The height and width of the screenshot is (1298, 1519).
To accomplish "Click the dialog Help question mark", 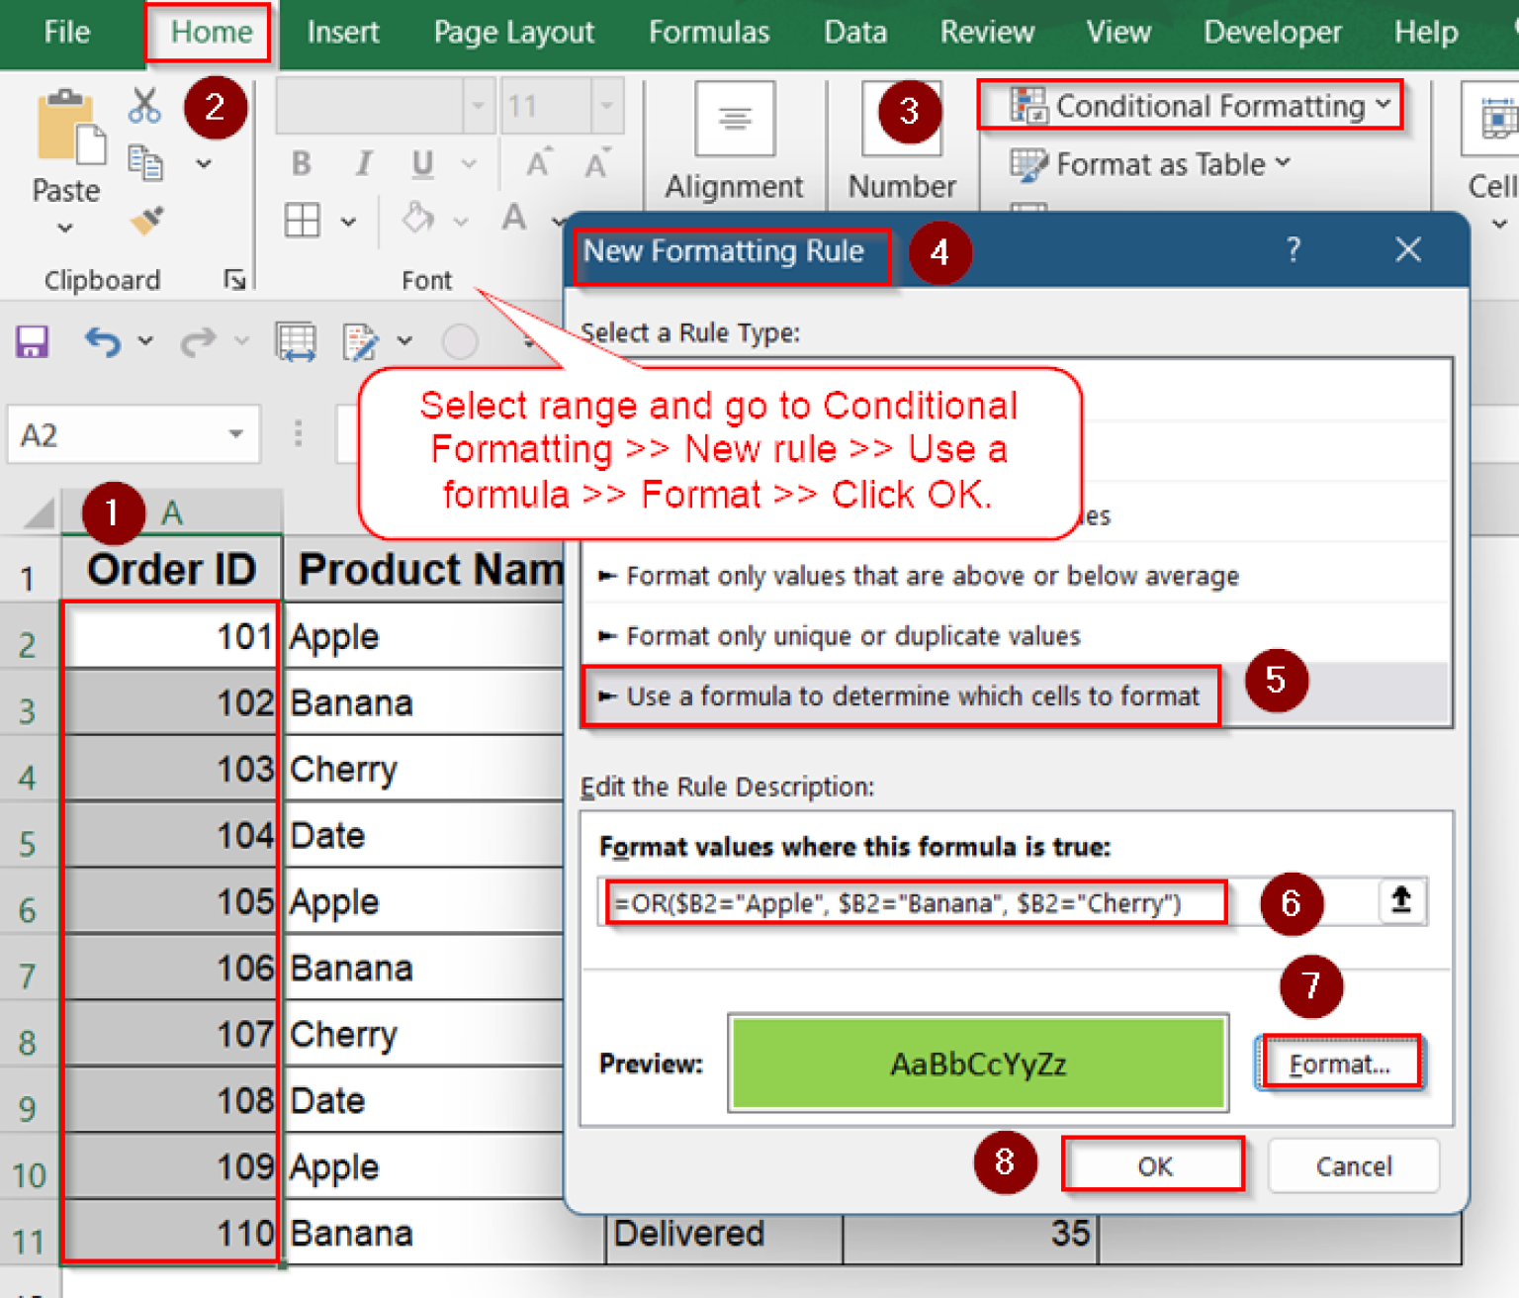I will click(x=1293, y=249).
